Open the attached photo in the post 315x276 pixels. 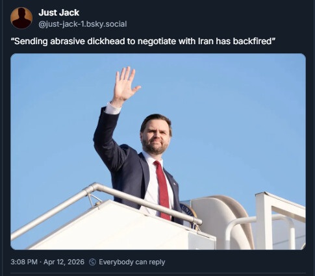tap(158, 151)
